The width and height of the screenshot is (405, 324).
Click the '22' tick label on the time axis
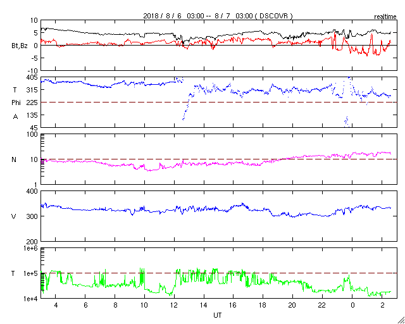(x=322, y=305)
